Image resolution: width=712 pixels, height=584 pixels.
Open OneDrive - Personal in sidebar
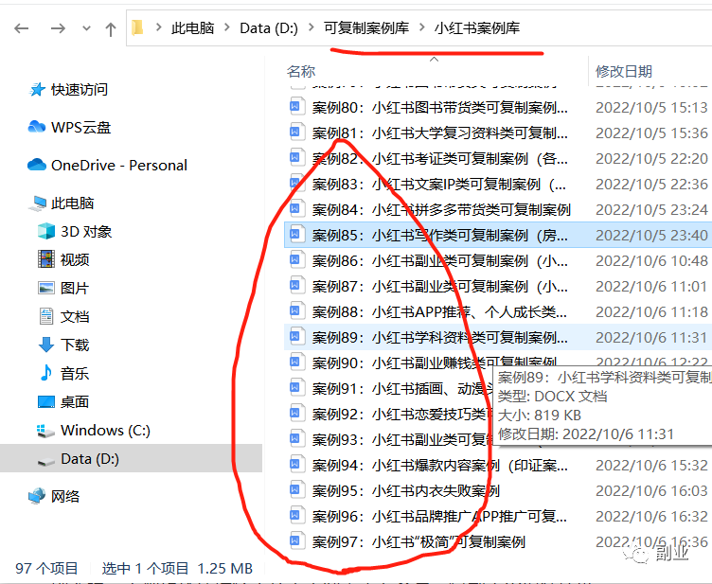[118, 165]
